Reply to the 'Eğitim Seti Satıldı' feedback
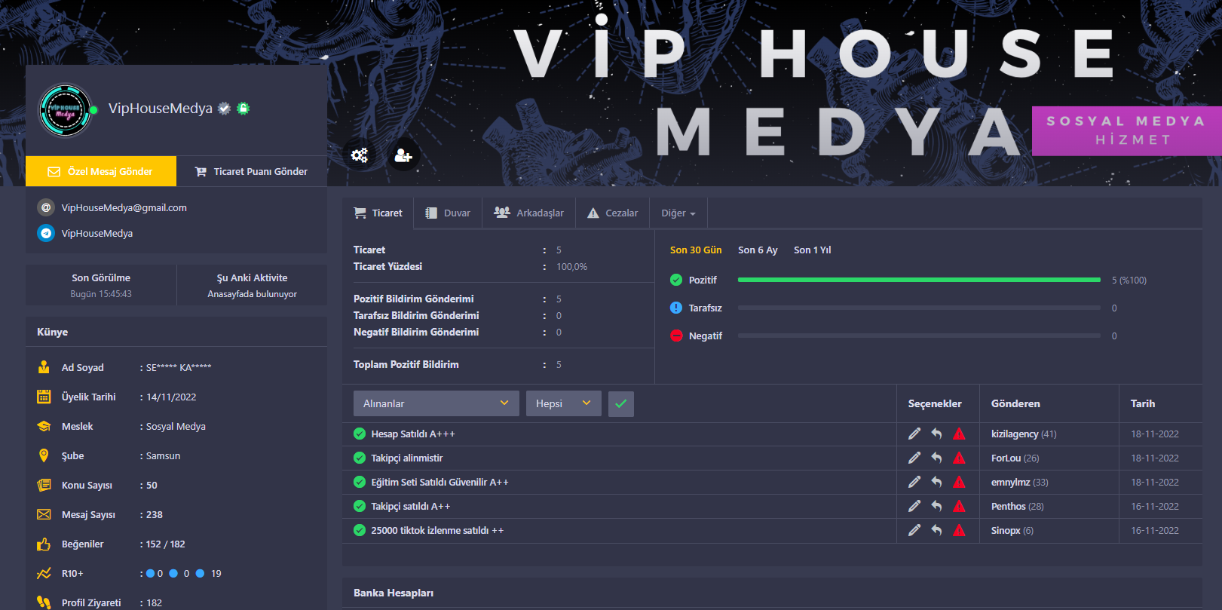The height and width of the screenshot is (610, 1222). pos(936,482)
